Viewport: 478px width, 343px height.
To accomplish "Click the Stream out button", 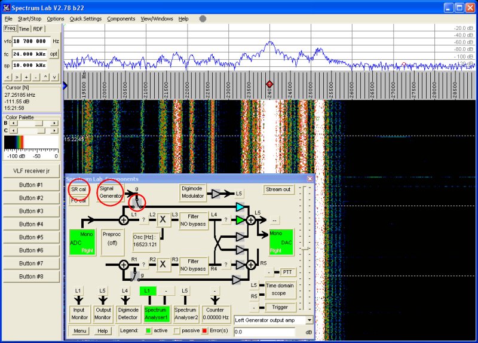I will (x=278, y=189).
